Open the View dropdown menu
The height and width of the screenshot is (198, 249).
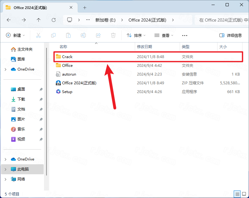click(164, 35)
